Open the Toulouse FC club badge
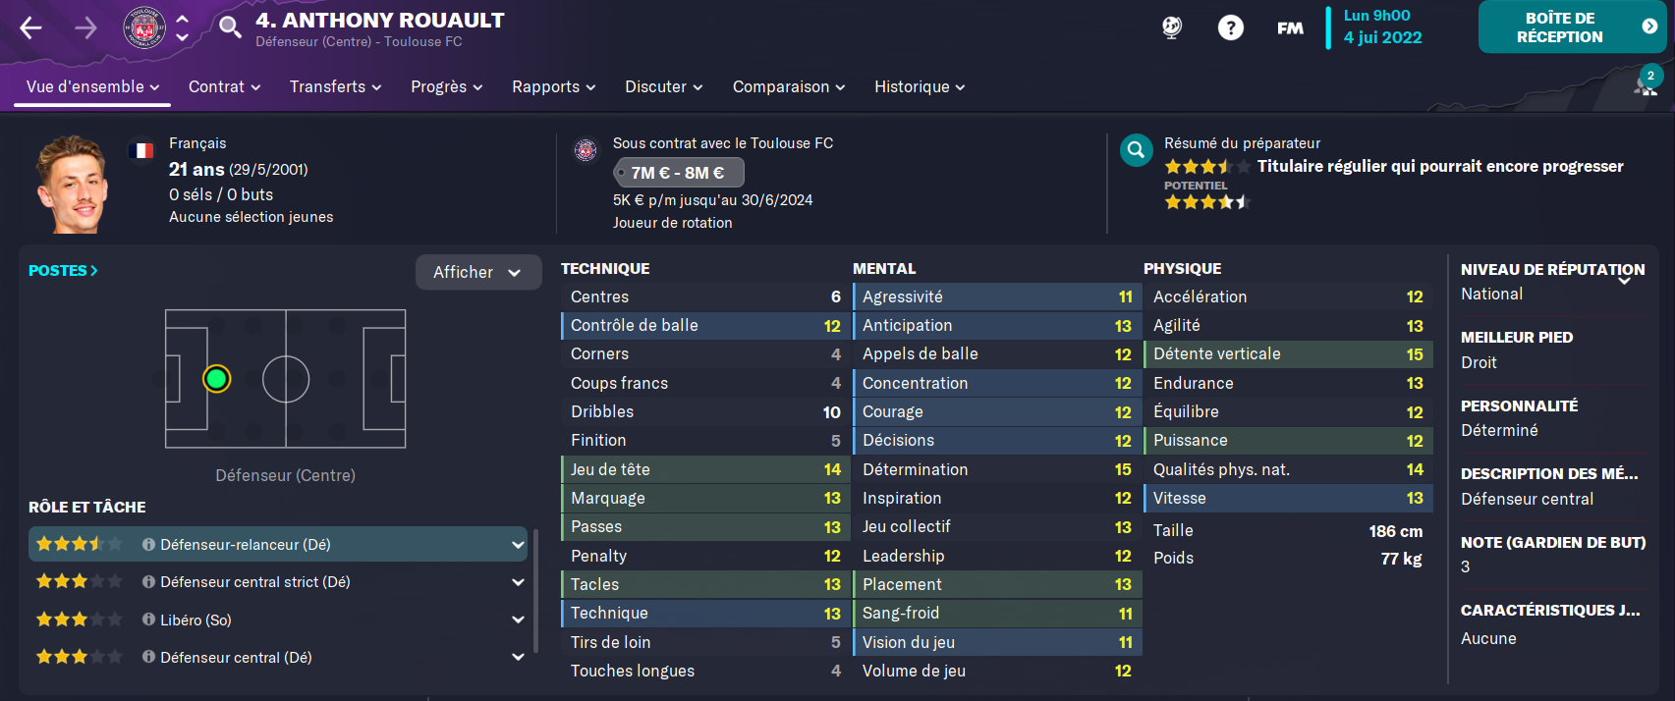1675x701 pixels. point(144,27)
